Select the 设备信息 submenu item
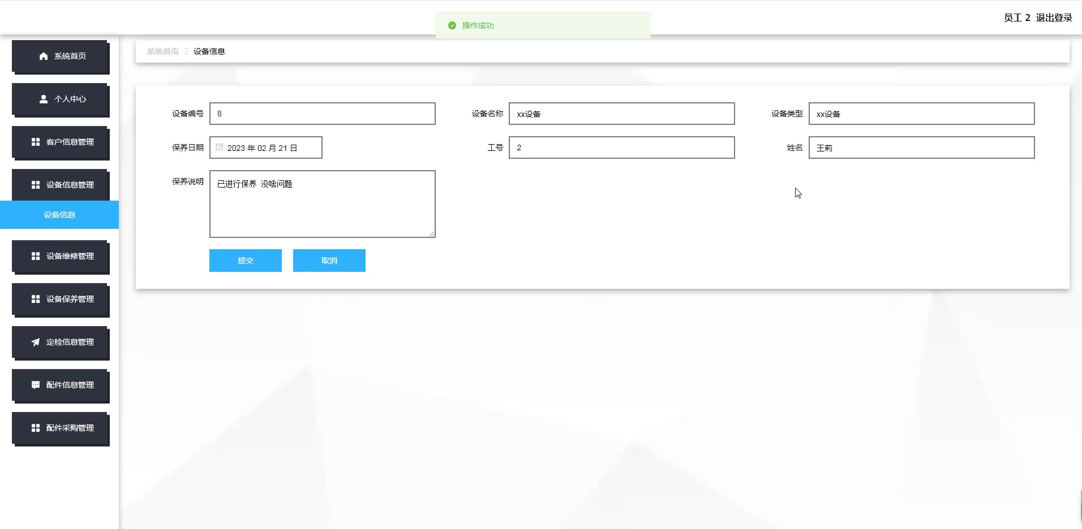Screen dimensions: 1082x529 [x=59, y=215]
